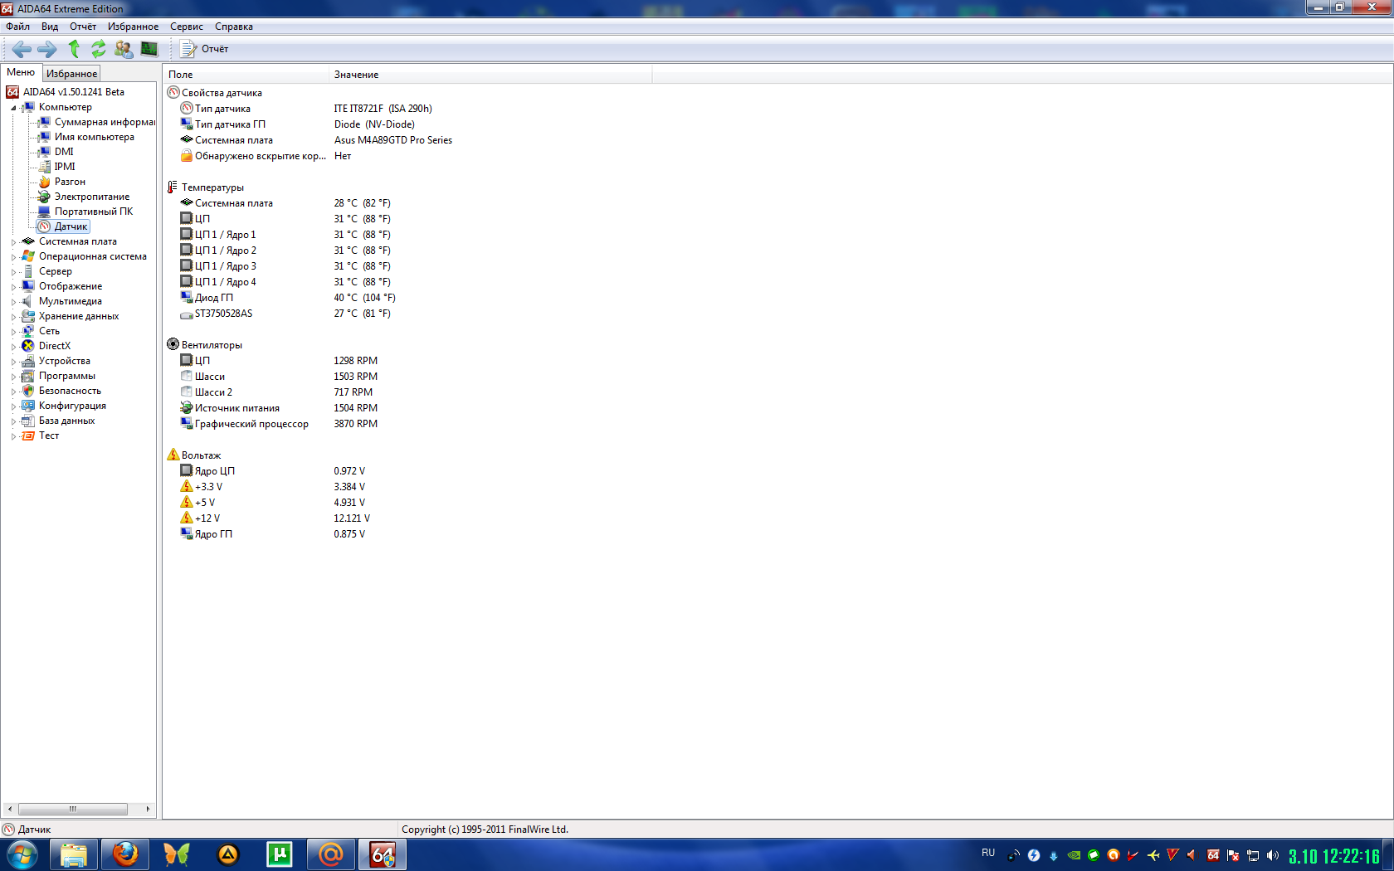The width and height of the screenshot is (1394, 871).
Task: Click the Конфигурация icon
Action: point(28,406)
